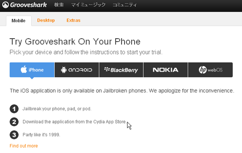
Task: Click the Apple logo icon
Action: 24,70
